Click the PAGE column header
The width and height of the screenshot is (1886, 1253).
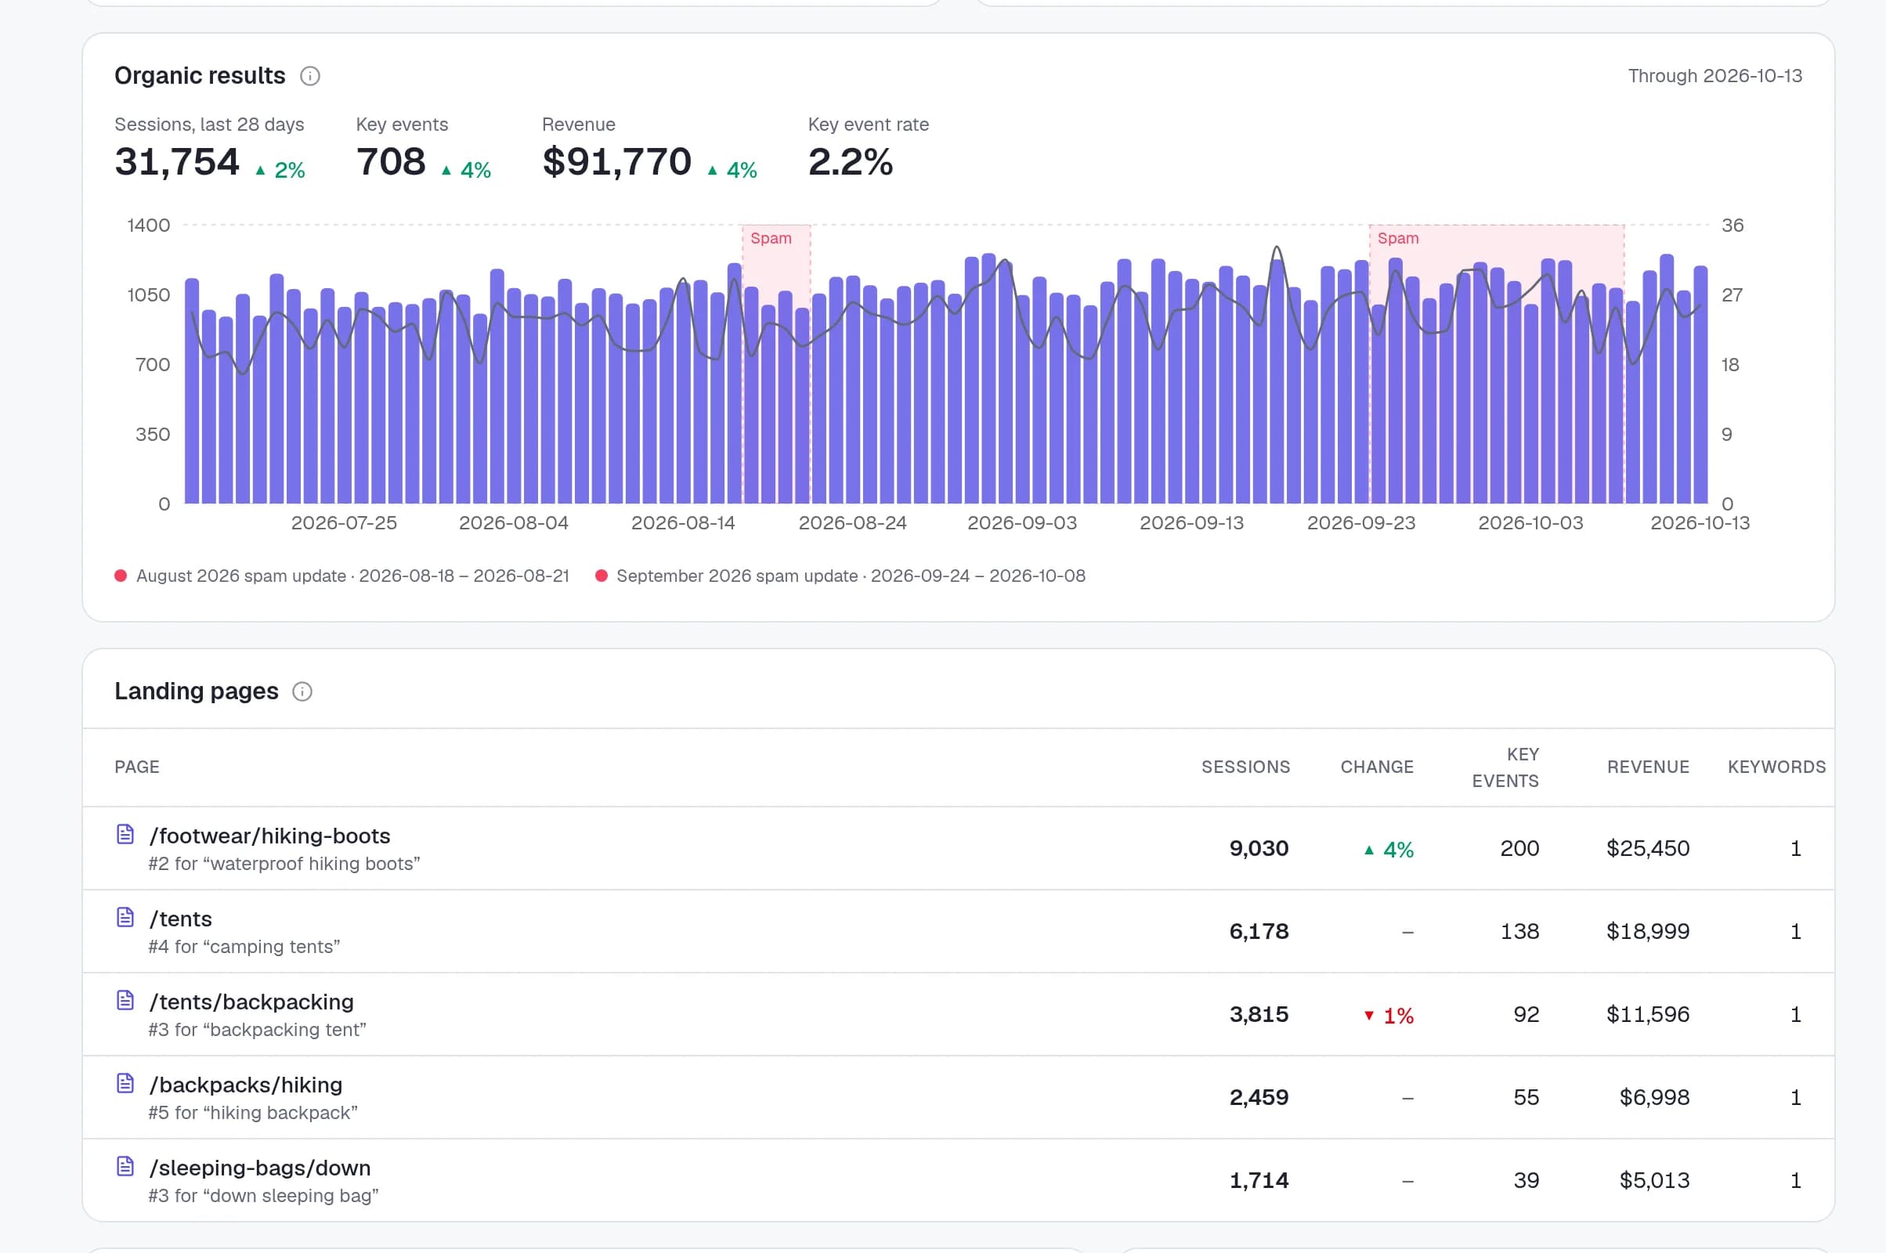click(136, 767)
